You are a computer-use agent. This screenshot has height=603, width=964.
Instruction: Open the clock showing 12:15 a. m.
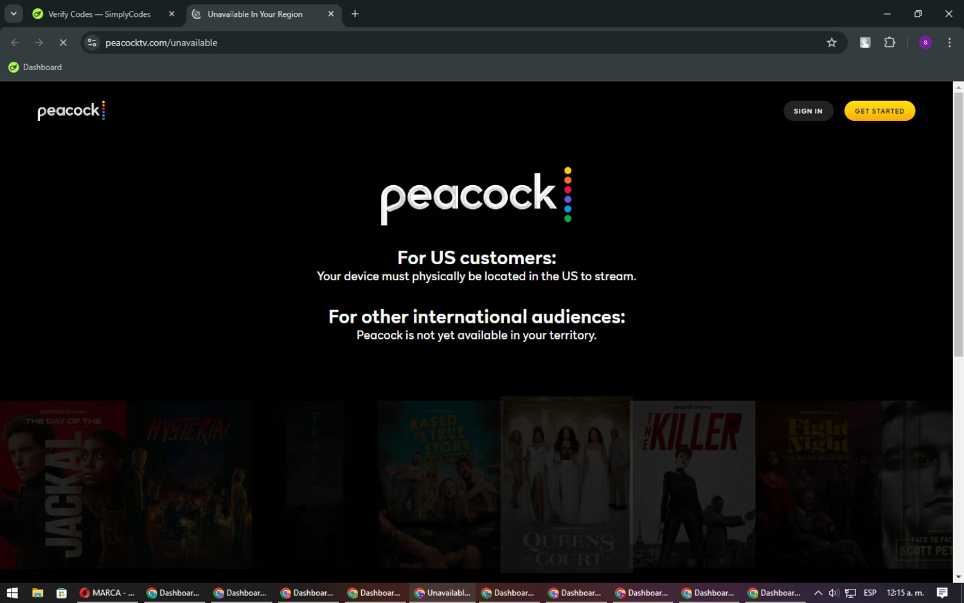coord(905,593)
